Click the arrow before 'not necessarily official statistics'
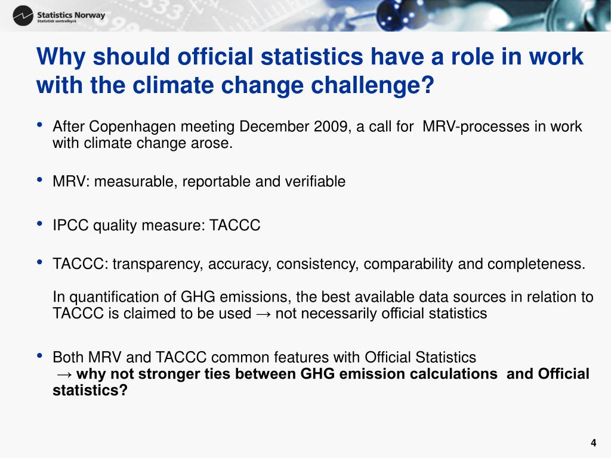The width and height of the screenshot is (611, 458). (x=263, y=314)
